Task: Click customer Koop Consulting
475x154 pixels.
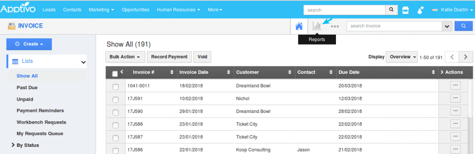Action: 253,150
